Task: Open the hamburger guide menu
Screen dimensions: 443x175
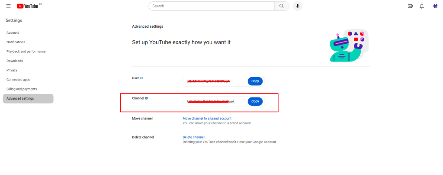Action: (9, 6)
